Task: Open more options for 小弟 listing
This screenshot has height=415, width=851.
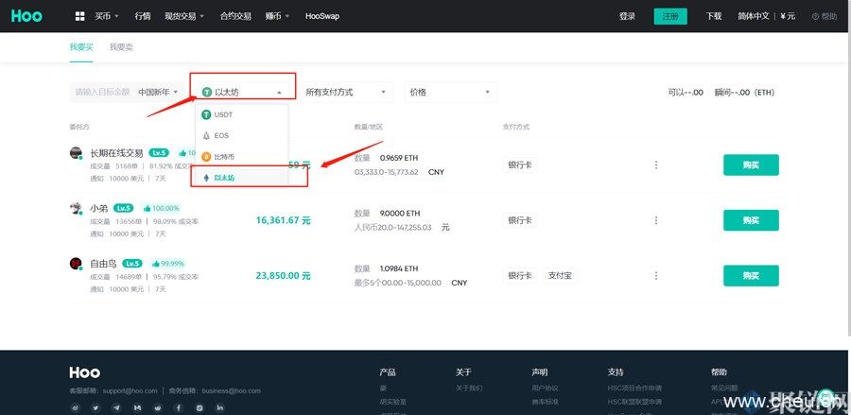Action: click(x=655, y=219)
